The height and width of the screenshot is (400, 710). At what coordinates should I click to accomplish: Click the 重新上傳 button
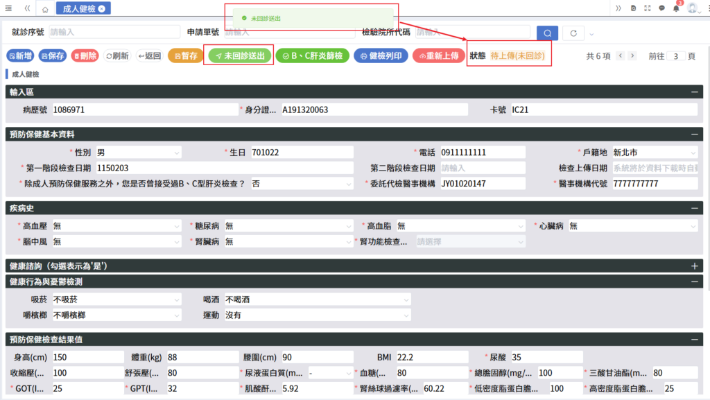438,56
